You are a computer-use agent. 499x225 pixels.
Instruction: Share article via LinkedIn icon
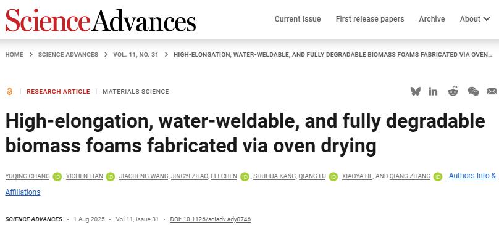pyautogui.click(x=433, y=91)
